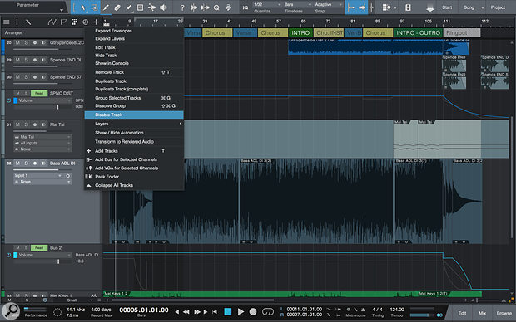Click the wrench options icon

(28, 22)
